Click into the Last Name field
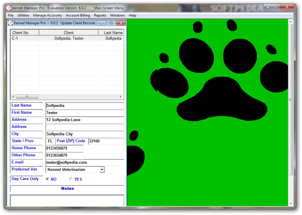The width and height of the screenshot is (302, 215). (x=85, y=106)
